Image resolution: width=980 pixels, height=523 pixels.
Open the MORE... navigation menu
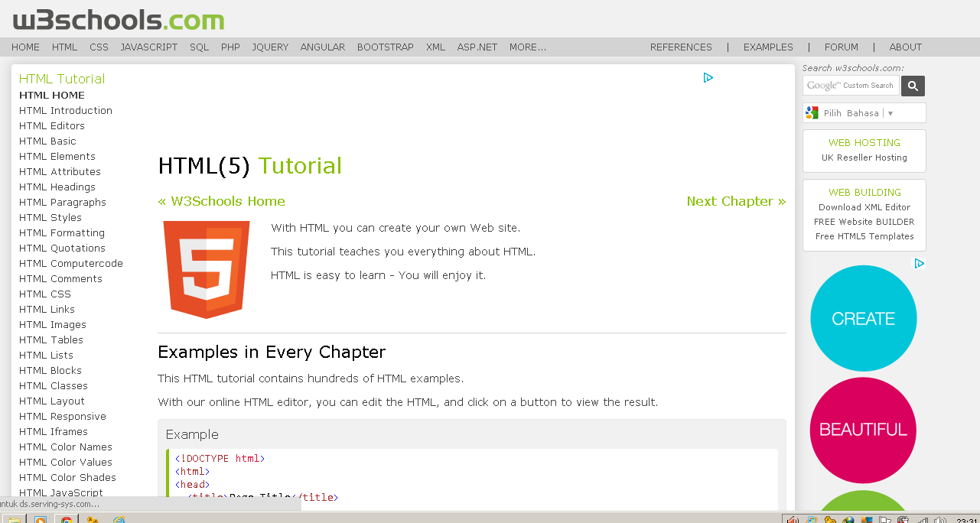(x=528, y=47)
